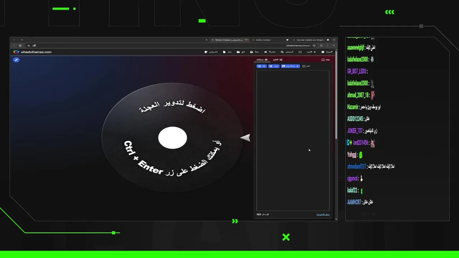
Task: Open a saved wheel via folder icon
Action: 241,52
